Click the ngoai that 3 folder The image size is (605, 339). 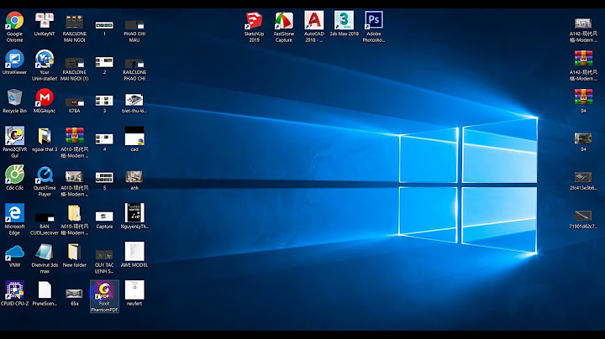(x=45, y=136)
